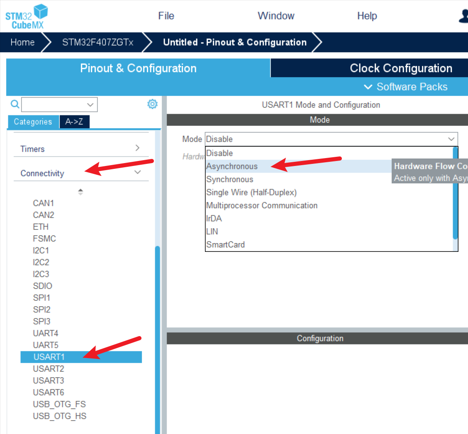468x434 pixels.
Task: Choose Multiprocessor Communication option
Action: click(329, 206)
